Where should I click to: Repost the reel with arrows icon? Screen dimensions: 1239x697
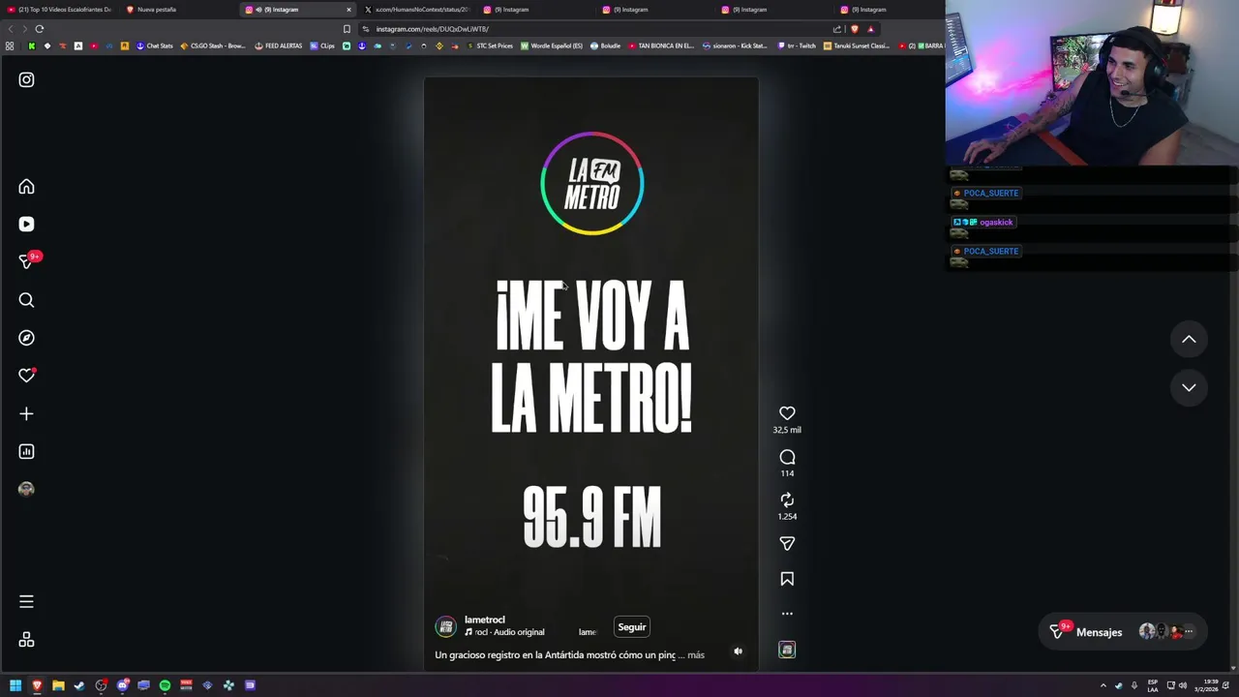click(x=787, y=500)
